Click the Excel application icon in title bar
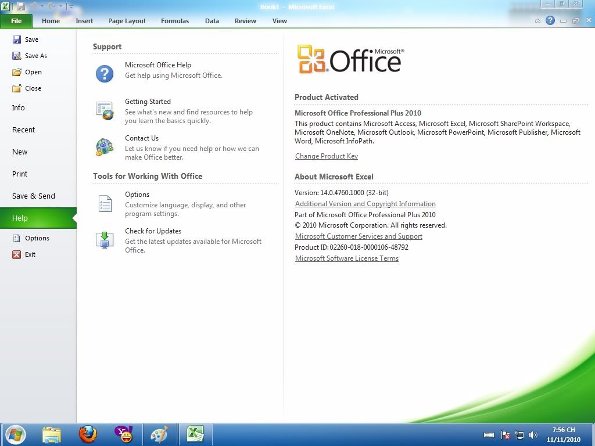Image resolution: width=595 pixels, height=446 pixels. coord(5,6)
